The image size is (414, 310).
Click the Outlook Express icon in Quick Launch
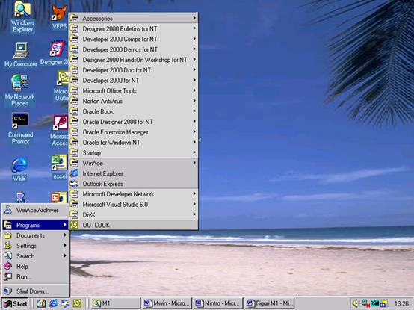pos(65,303)
